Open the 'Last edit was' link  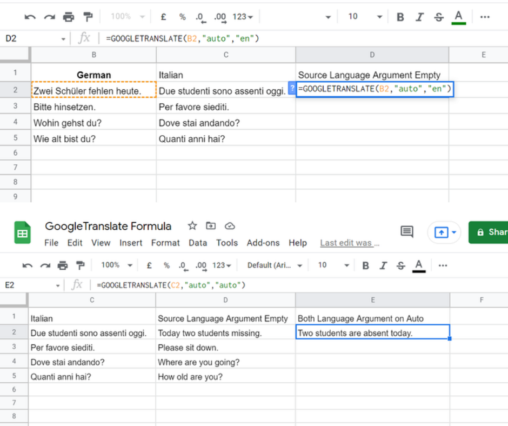click(349, 243)
